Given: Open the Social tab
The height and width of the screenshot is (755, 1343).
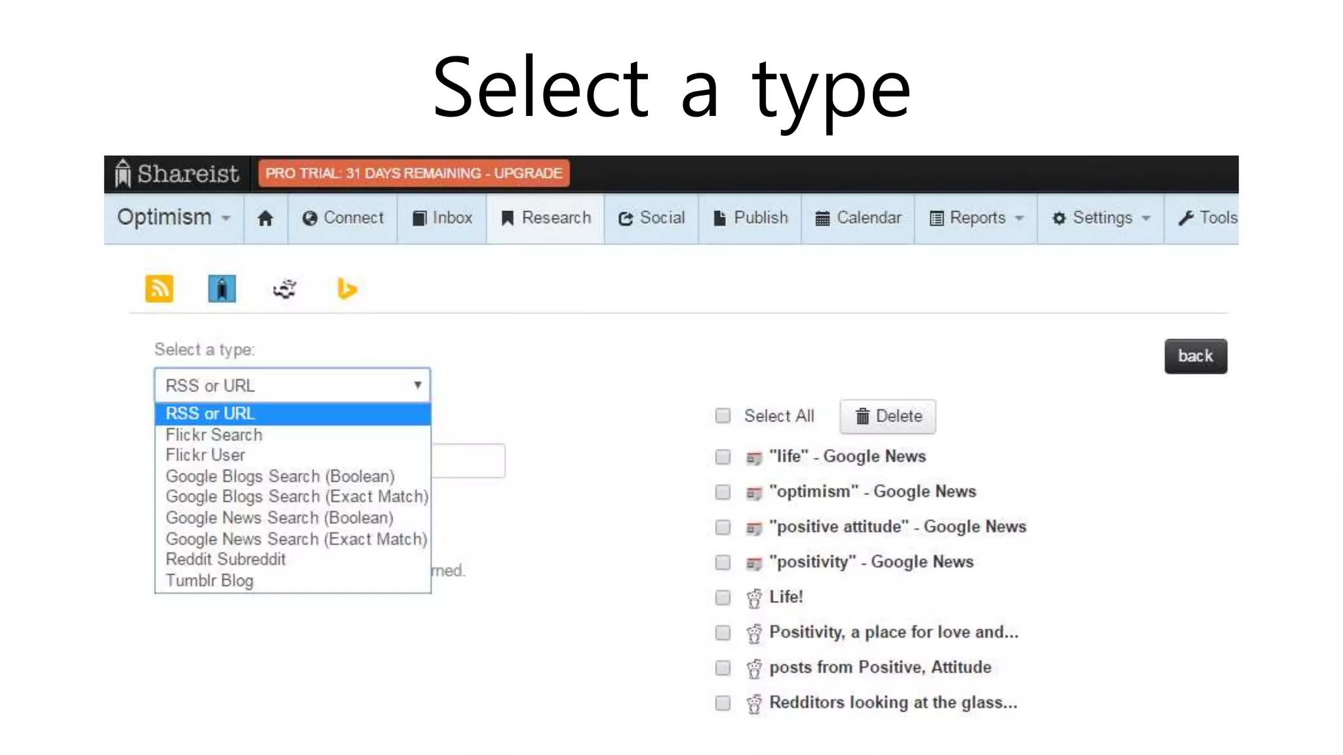Looking at the screenshot, I should (x=652, y=218).
